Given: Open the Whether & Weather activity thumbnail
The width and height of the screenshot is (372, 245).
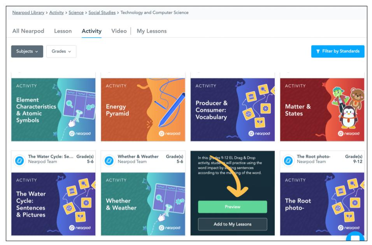Looking at the screenshot, I should click(143, 204).
